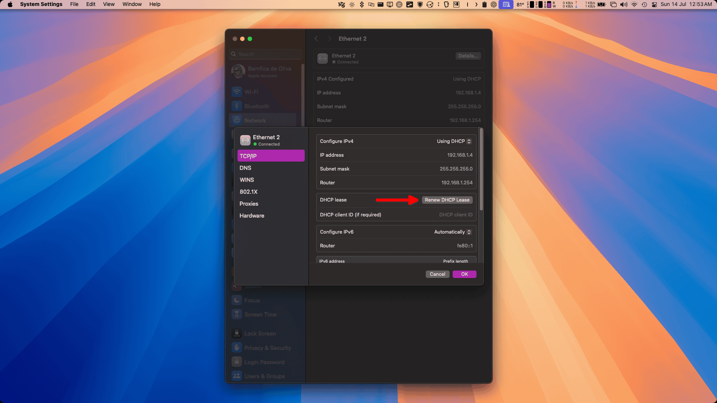Viewport: 717px width, 403px height.
Task: Open Bluetooth settings in the sidebar
Action: tap(256, 106)
